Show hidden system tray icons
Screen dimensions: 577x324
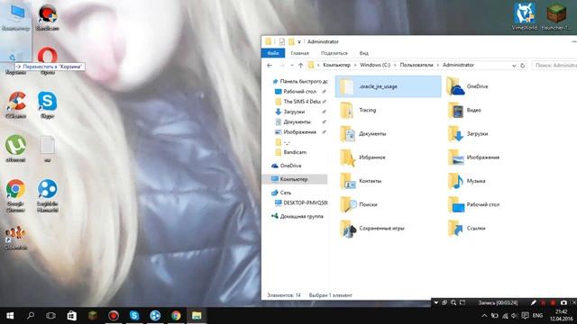click(484, 316)
